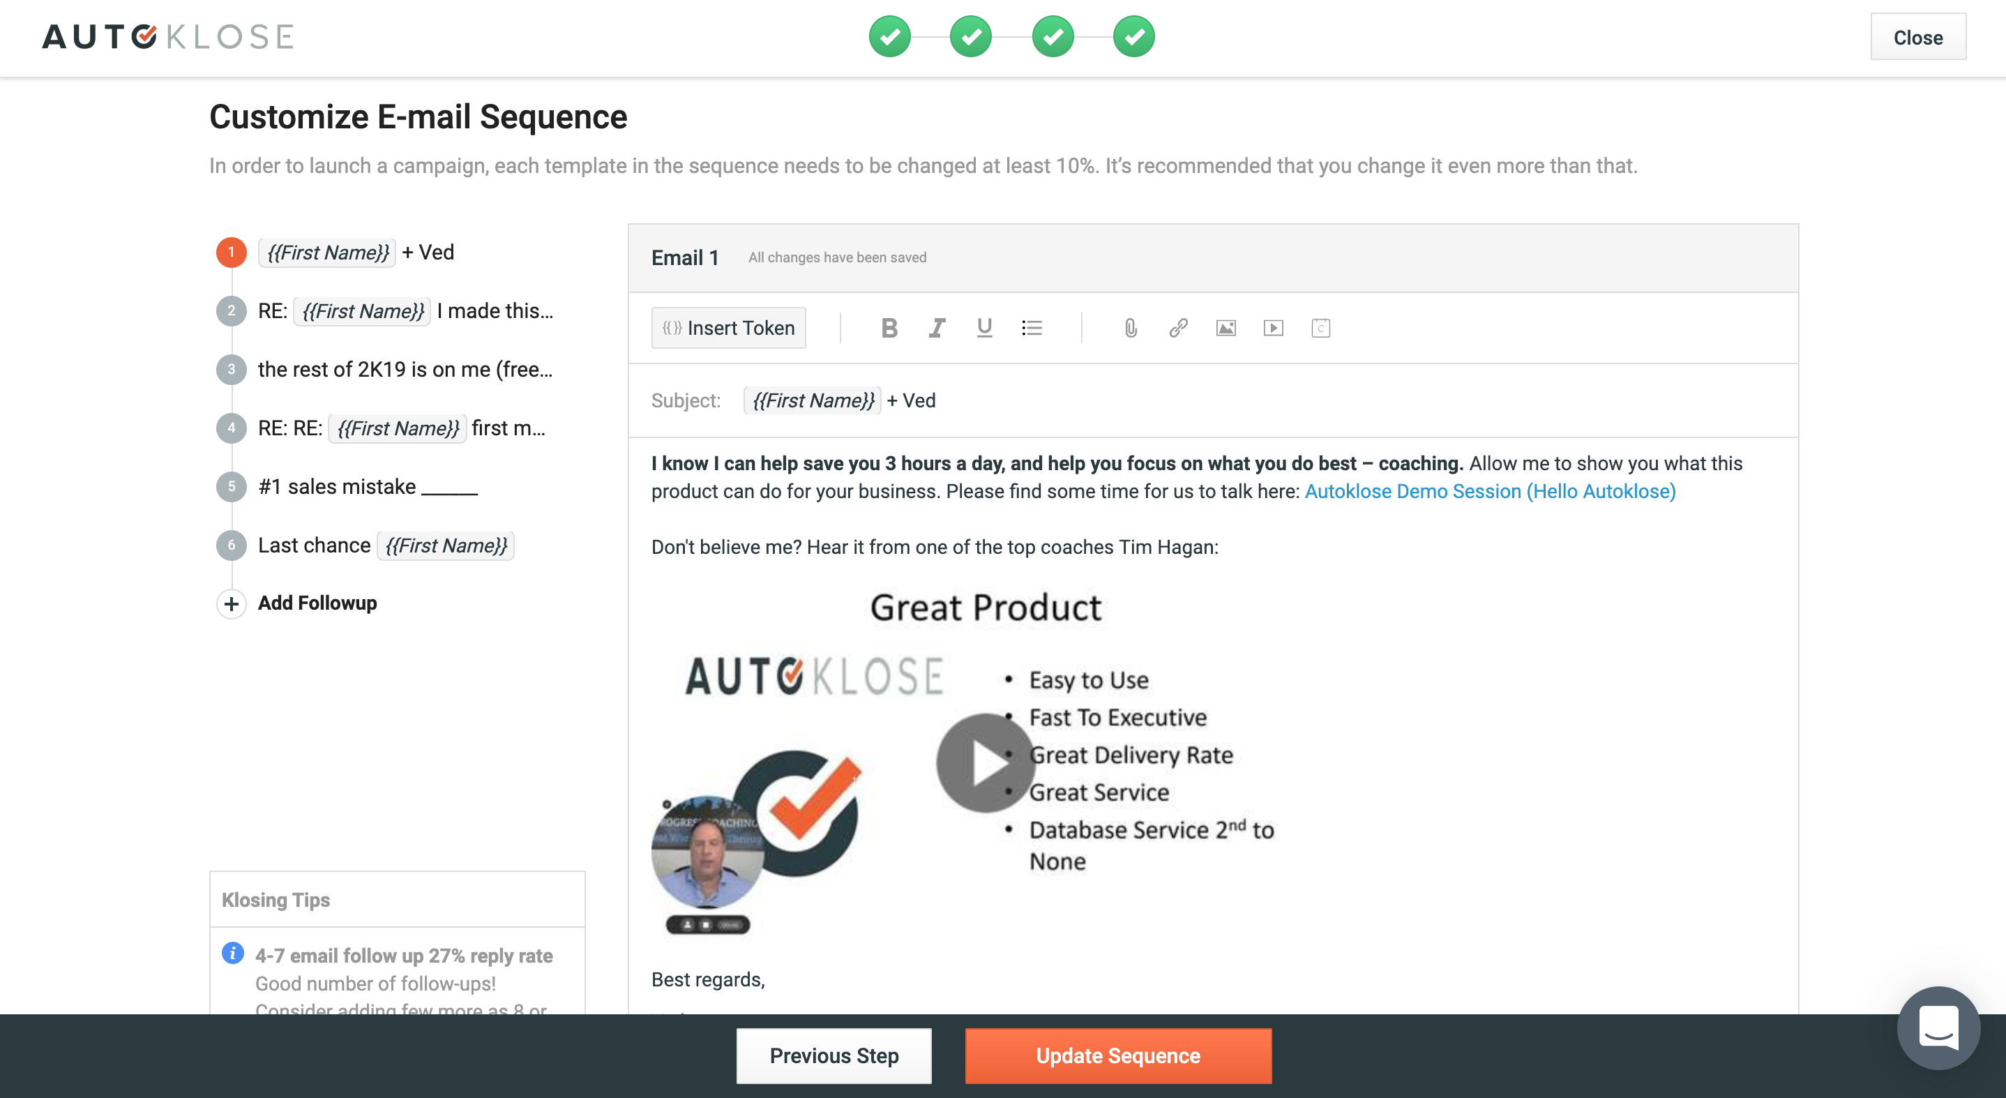Click into the Subject field

pos(1246,400)
